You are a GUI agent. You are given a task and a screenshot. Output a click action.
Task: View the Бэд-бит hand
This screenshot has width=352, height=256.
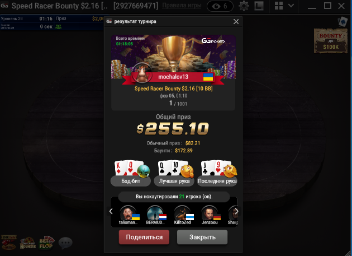pyautogui.click(x=131, y=173)
